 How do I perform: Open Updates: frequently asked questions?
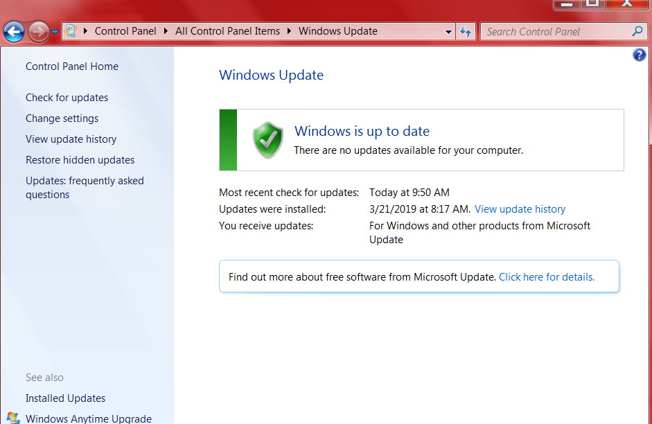[x=85, y=188]
